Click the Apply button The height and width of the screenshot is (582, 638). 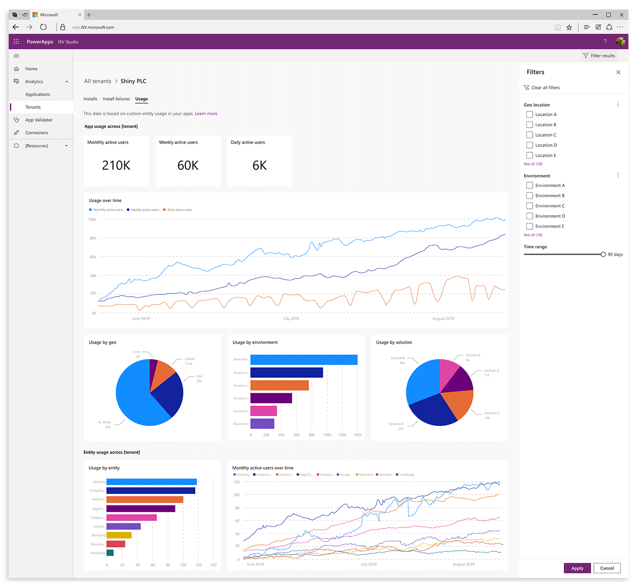(x=577, y=568)
